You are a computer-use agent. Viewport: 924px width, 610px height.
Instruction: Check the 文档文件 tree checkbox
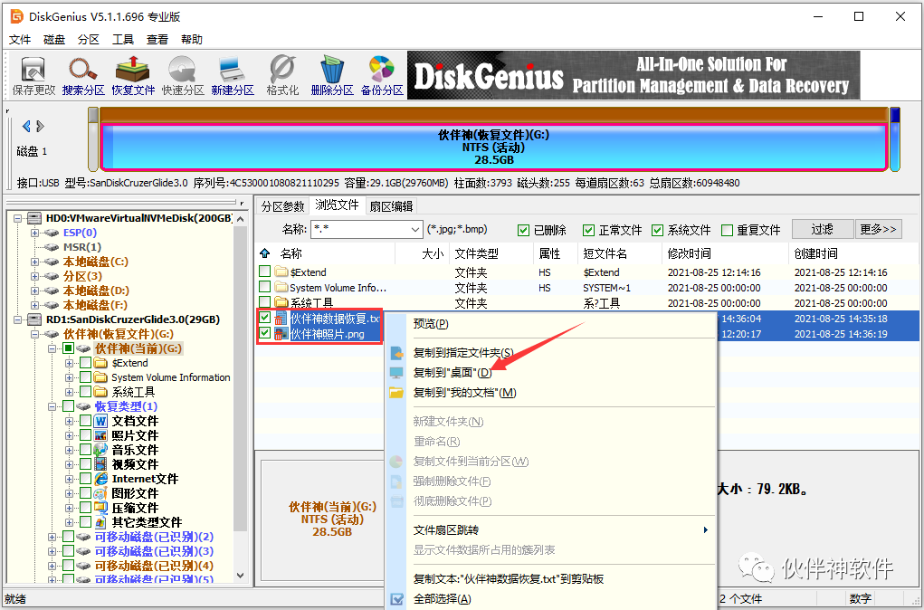click(85, 421)
